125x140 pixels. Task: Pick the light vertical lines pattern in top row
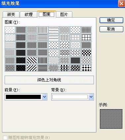(x=43, y=30)
